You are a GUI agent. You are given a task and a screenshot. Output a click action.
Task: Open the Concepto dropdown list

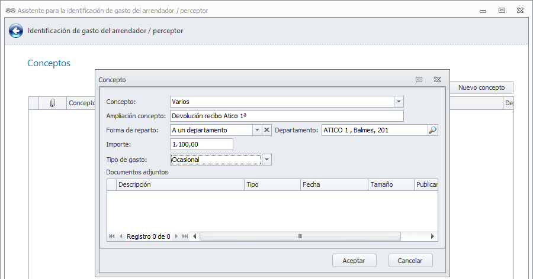click(x=399, y=102)
